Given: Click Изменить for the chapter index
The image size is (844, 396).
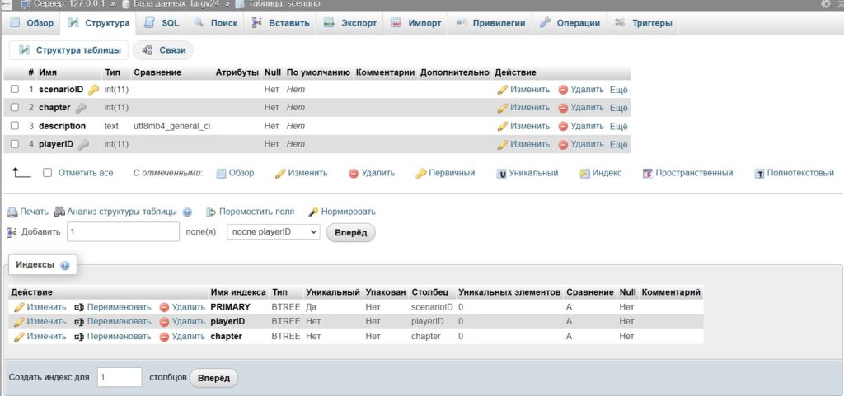Looking at the screenshot, I should pos(40,337).
